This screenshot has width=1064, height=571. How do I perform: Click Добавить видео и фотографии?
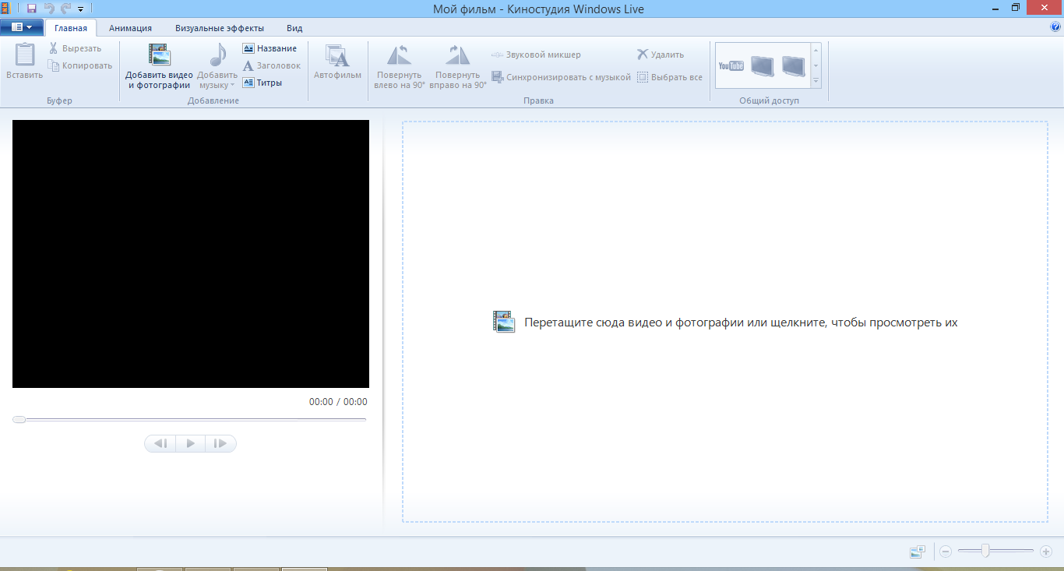(x=159, y=67)
